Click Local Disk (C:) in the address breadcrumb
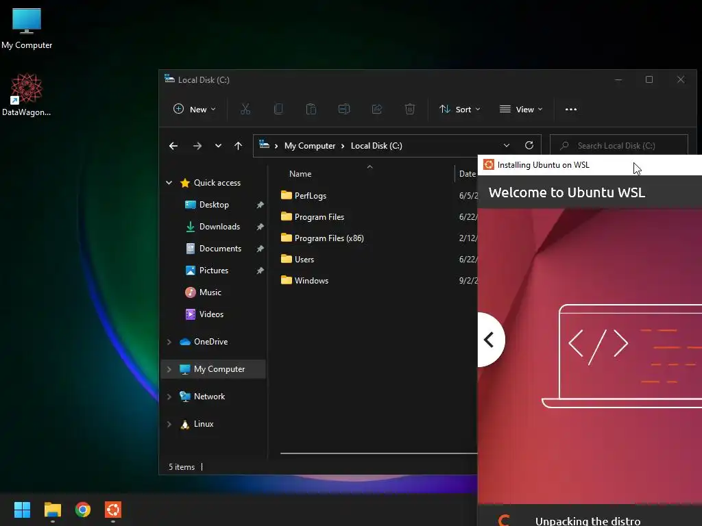This screenshot has width=702, height=526. pyautogui.click(x=376, y=146)
